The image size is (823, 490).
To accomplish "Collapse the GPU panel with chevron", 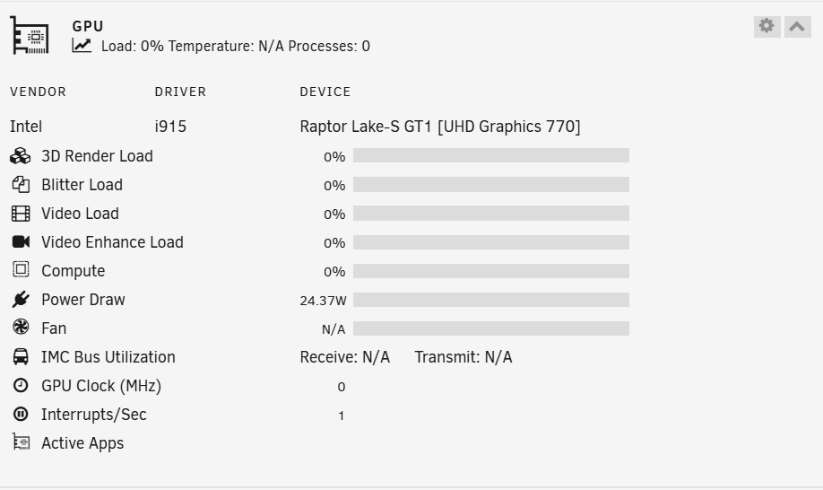I will [797, 26].
